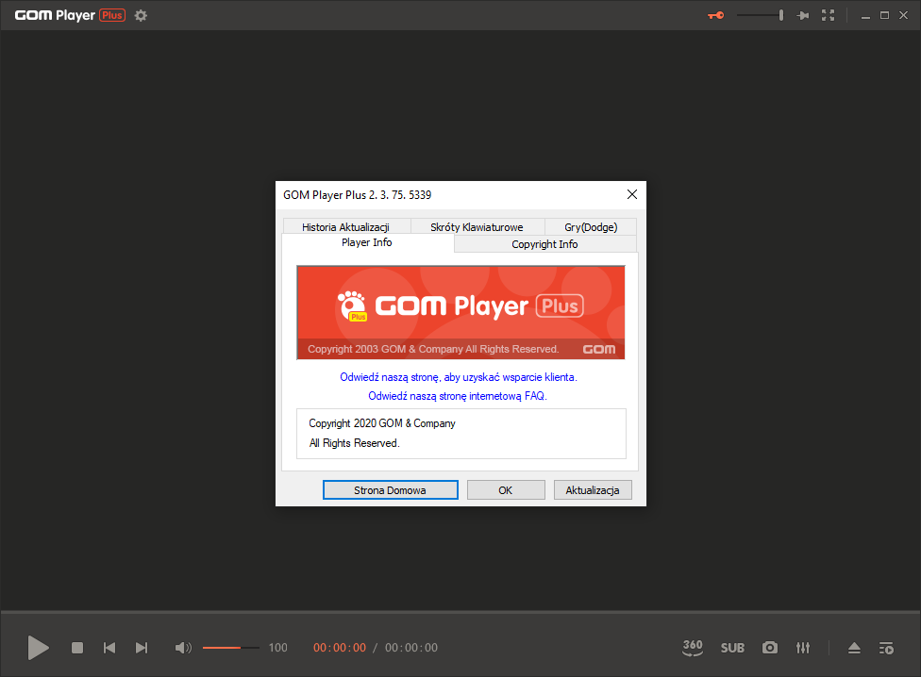Maximize the GOM Player main window

point(884,16)
